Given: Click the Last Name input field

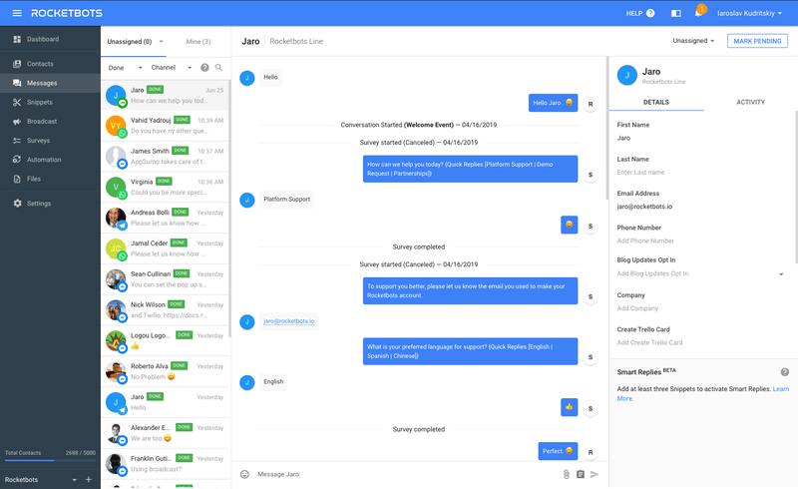Looking at the screenshot, I should point(700,173).
